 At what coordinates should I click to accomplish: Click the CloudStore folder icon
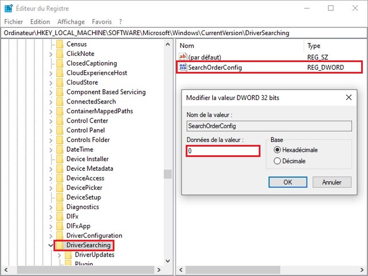[x=60, y=82]
